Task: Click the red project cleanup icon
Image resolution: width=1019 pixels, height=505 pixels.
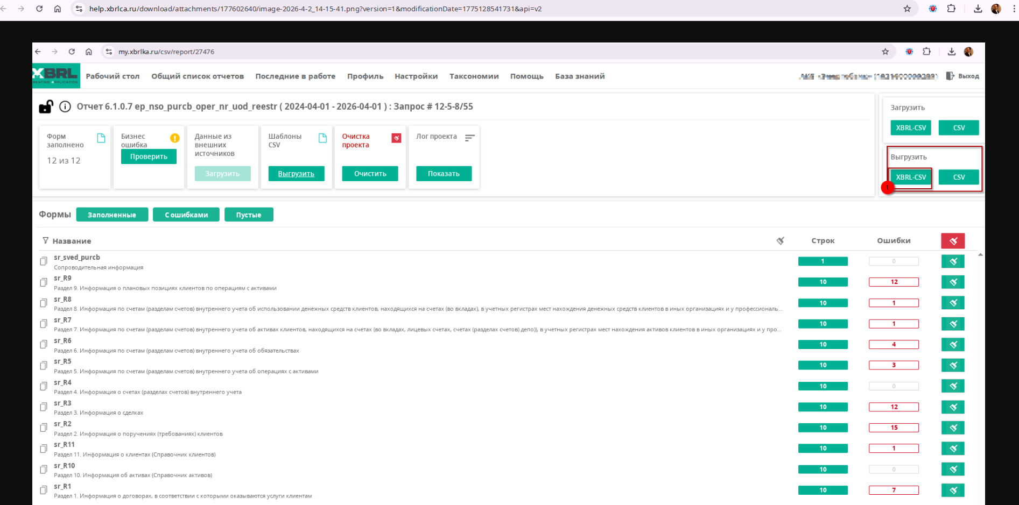Action: pos(396,138)
